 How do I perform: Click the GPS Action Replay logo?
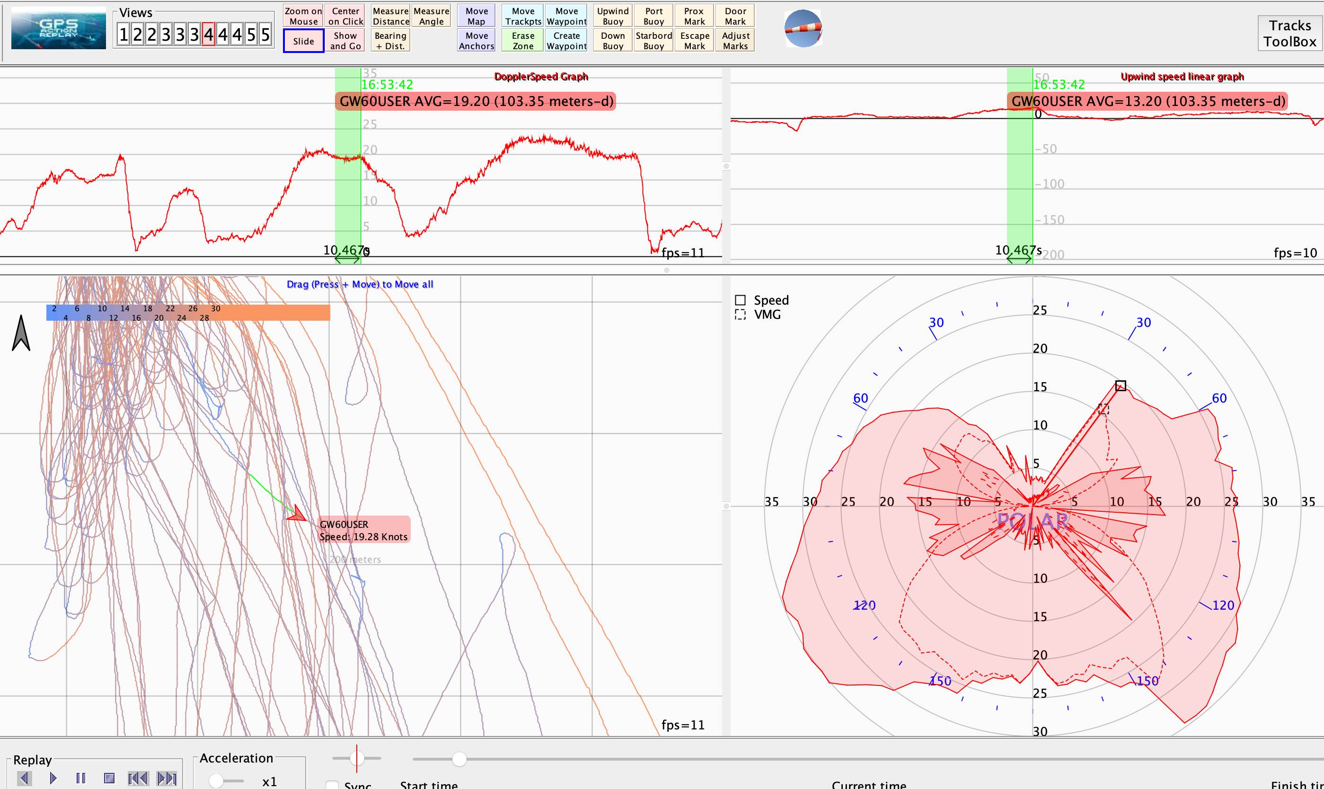(x=59, y=28)
